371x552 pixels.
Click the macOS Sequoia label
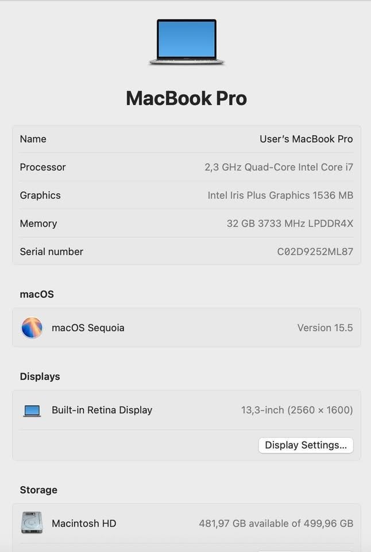coord(88,328)
